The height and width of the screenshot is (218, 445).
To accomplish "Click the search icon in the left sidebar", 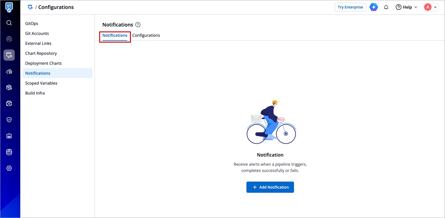I will click(9, 23).
